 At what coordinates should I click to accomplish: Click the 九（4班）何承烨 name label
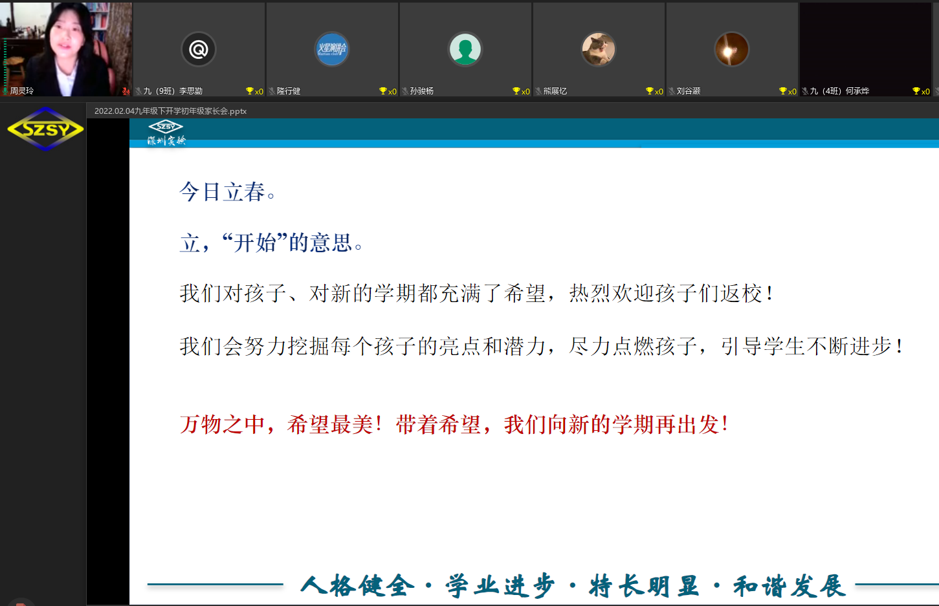[x=839, y=91]
